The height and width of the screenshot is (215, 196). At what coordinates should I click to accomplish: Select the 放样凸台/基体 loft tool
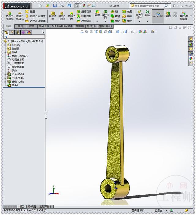36,16
